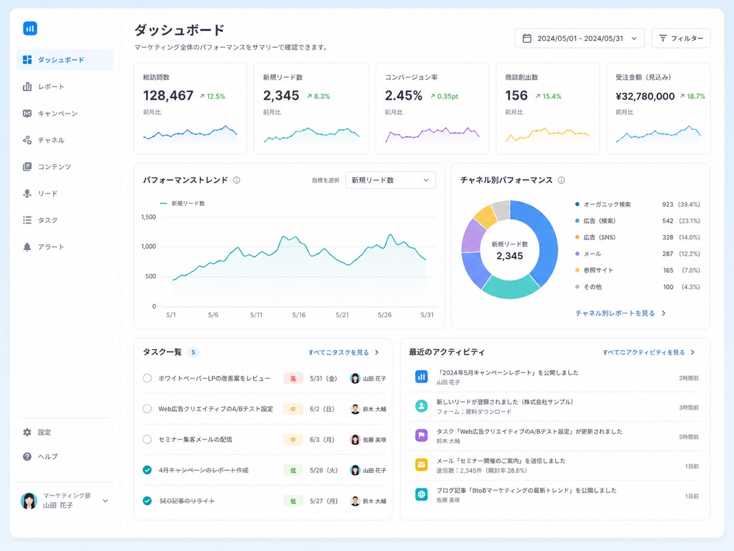Uncheck the 4月キャンペーン report task
The image size is (734, 551).
click(147, 470)
